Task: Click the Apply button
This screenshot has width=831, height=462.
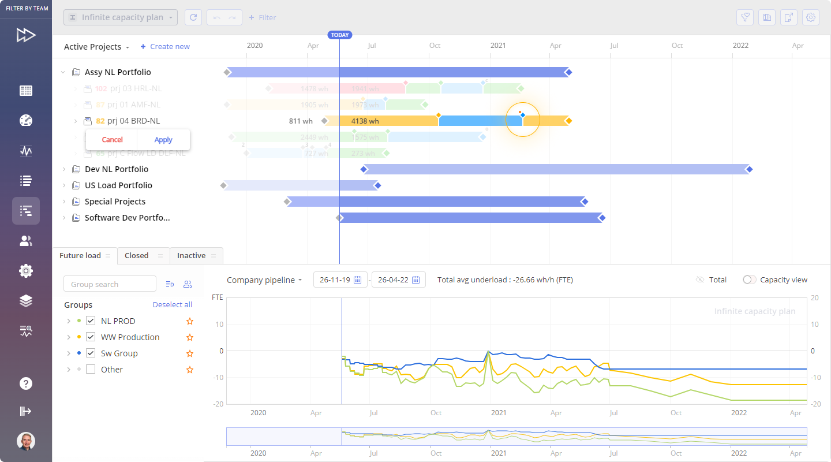Action: (163, 140)
